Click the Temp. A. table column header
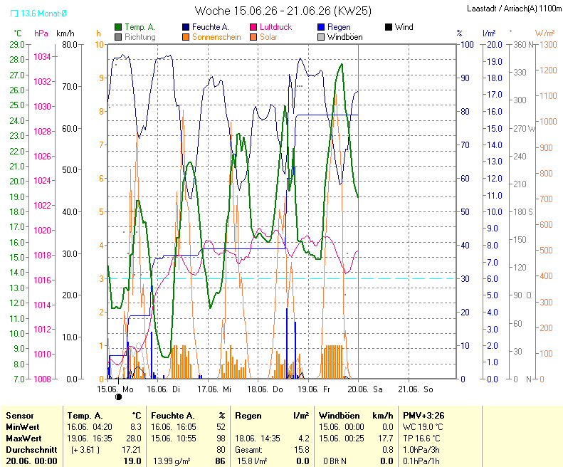Screen dimensions: 563x467 point(85,416)
